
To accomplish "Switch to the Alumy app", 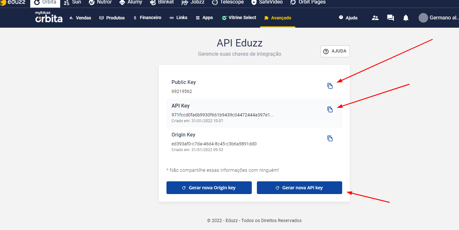I will coord(131,2).
